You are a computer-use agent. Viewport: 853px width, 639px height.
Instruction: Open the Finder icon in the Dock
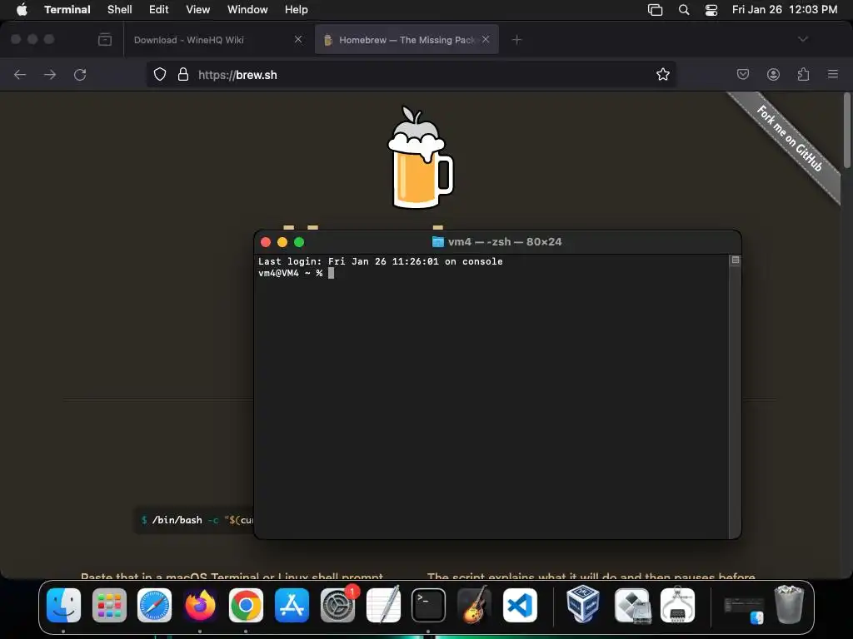(63, 605)
